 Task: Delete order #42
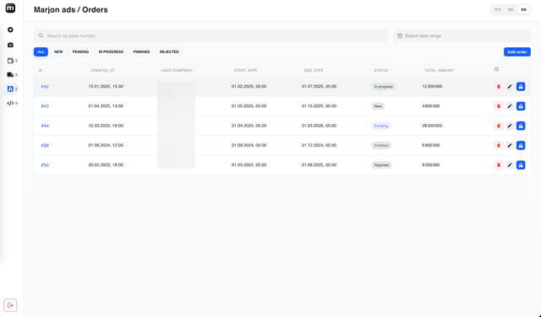499,86
